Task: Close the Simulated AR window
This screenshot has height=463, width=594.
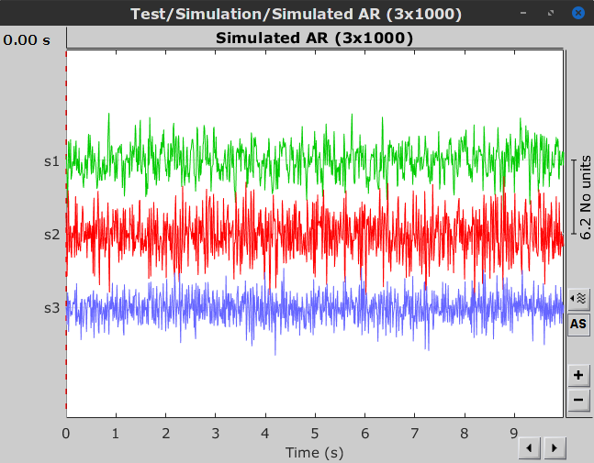Action: (577, 14)
